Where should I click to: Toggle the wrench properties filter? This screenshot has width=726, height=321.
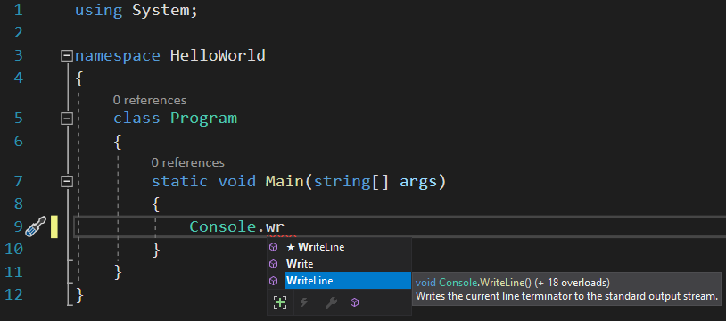[x=330, y=303]
